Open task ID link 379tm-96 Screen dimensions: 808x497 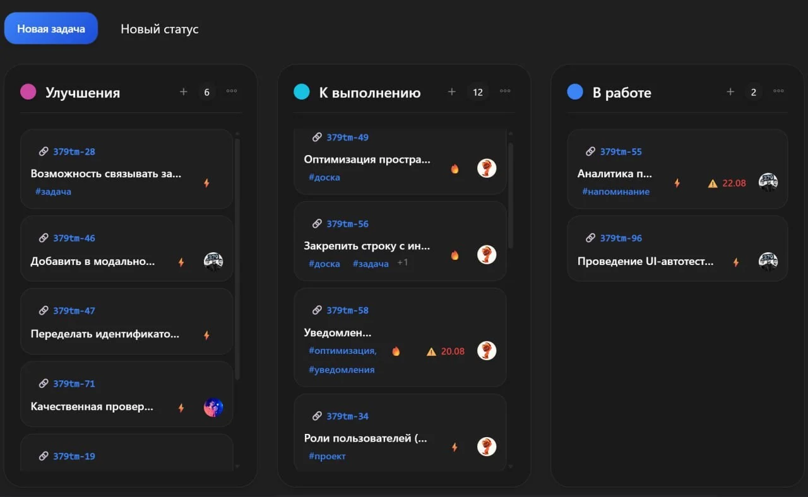pyautogui.click(x=621, y=238)
